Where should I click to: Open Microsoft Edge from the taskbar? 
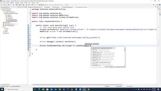[39, 89]
